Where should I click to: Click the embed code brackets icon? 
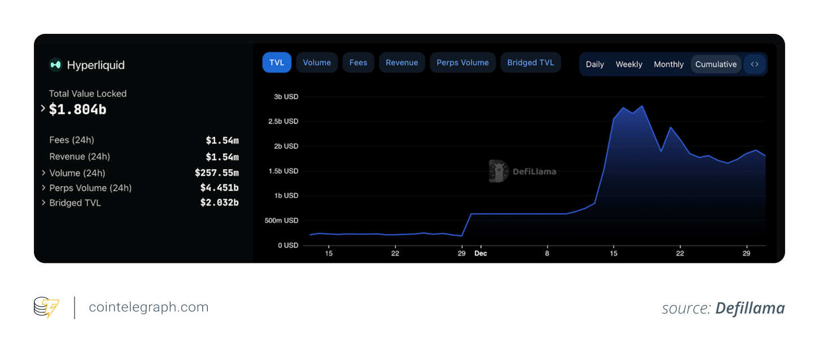(x=755, y=64)
